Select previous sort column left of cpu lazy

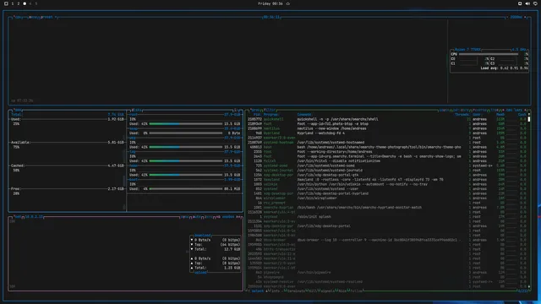503,111
